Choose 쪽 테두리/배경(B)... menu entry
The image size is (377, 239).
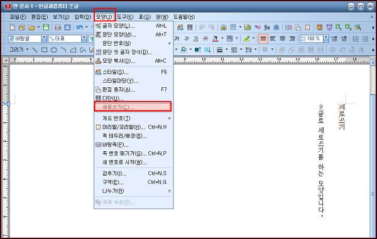pos(133,136)
